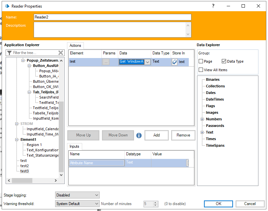Screen dimensions: 268x211
Task: Click the filter funnel icon
Action: (10, 53)
